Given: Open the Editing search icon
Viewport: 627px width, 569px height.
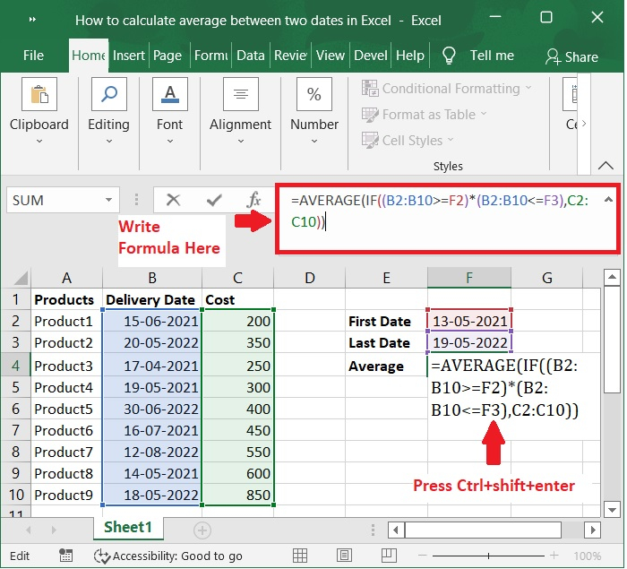Looking at the screenshot, I should click(108, 96).
